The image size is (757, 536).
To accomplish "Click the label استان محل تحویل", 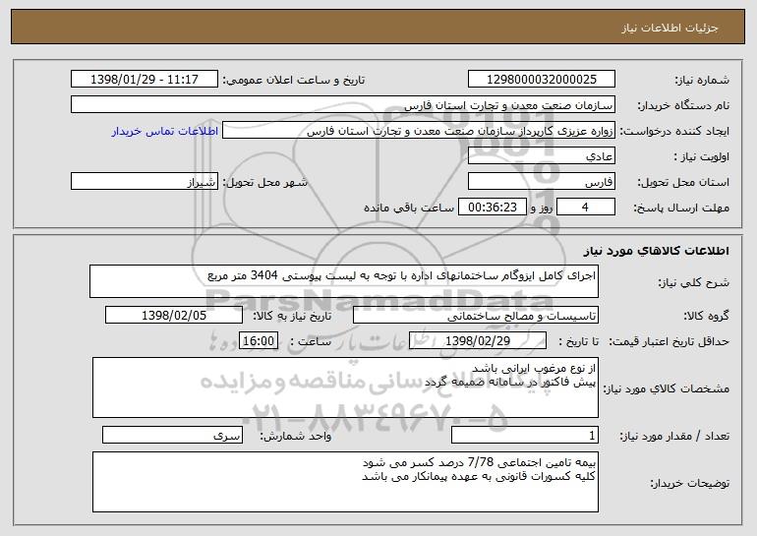I will point(683,182).
